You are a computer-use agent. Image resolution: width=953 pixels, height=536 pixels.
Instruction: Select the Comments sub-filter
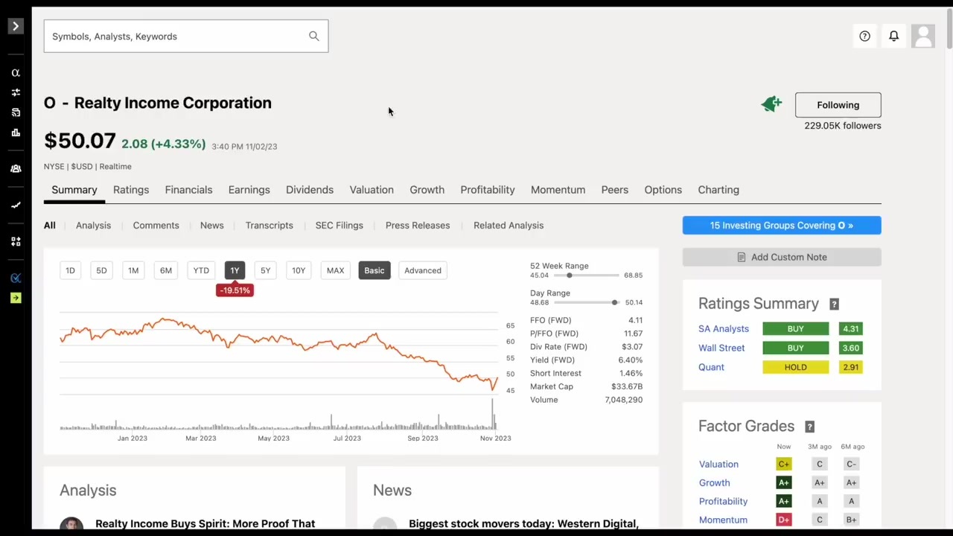[156, 226]
